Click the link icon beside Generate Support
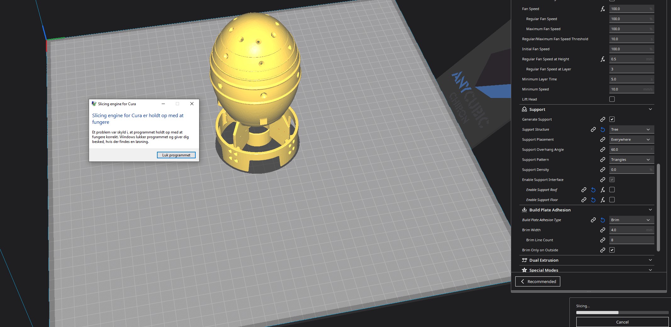 point(602,119)
